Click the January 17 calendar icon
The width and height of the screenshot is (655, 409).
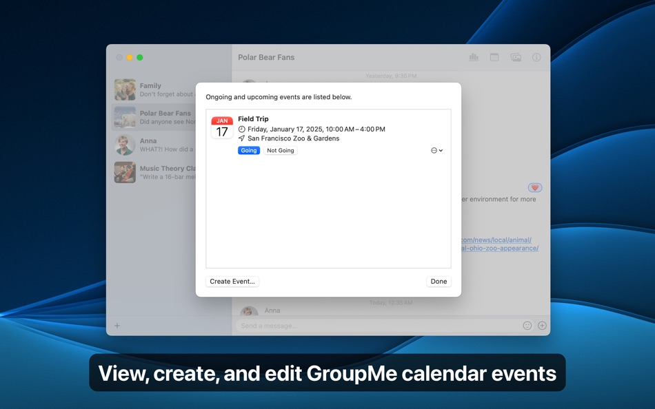click(x=222, y=127)
